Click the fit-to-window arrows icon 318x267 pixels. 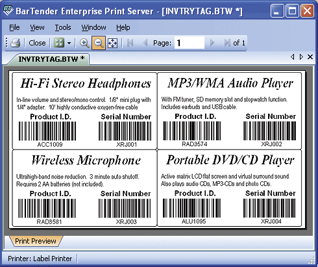point(113,43)
